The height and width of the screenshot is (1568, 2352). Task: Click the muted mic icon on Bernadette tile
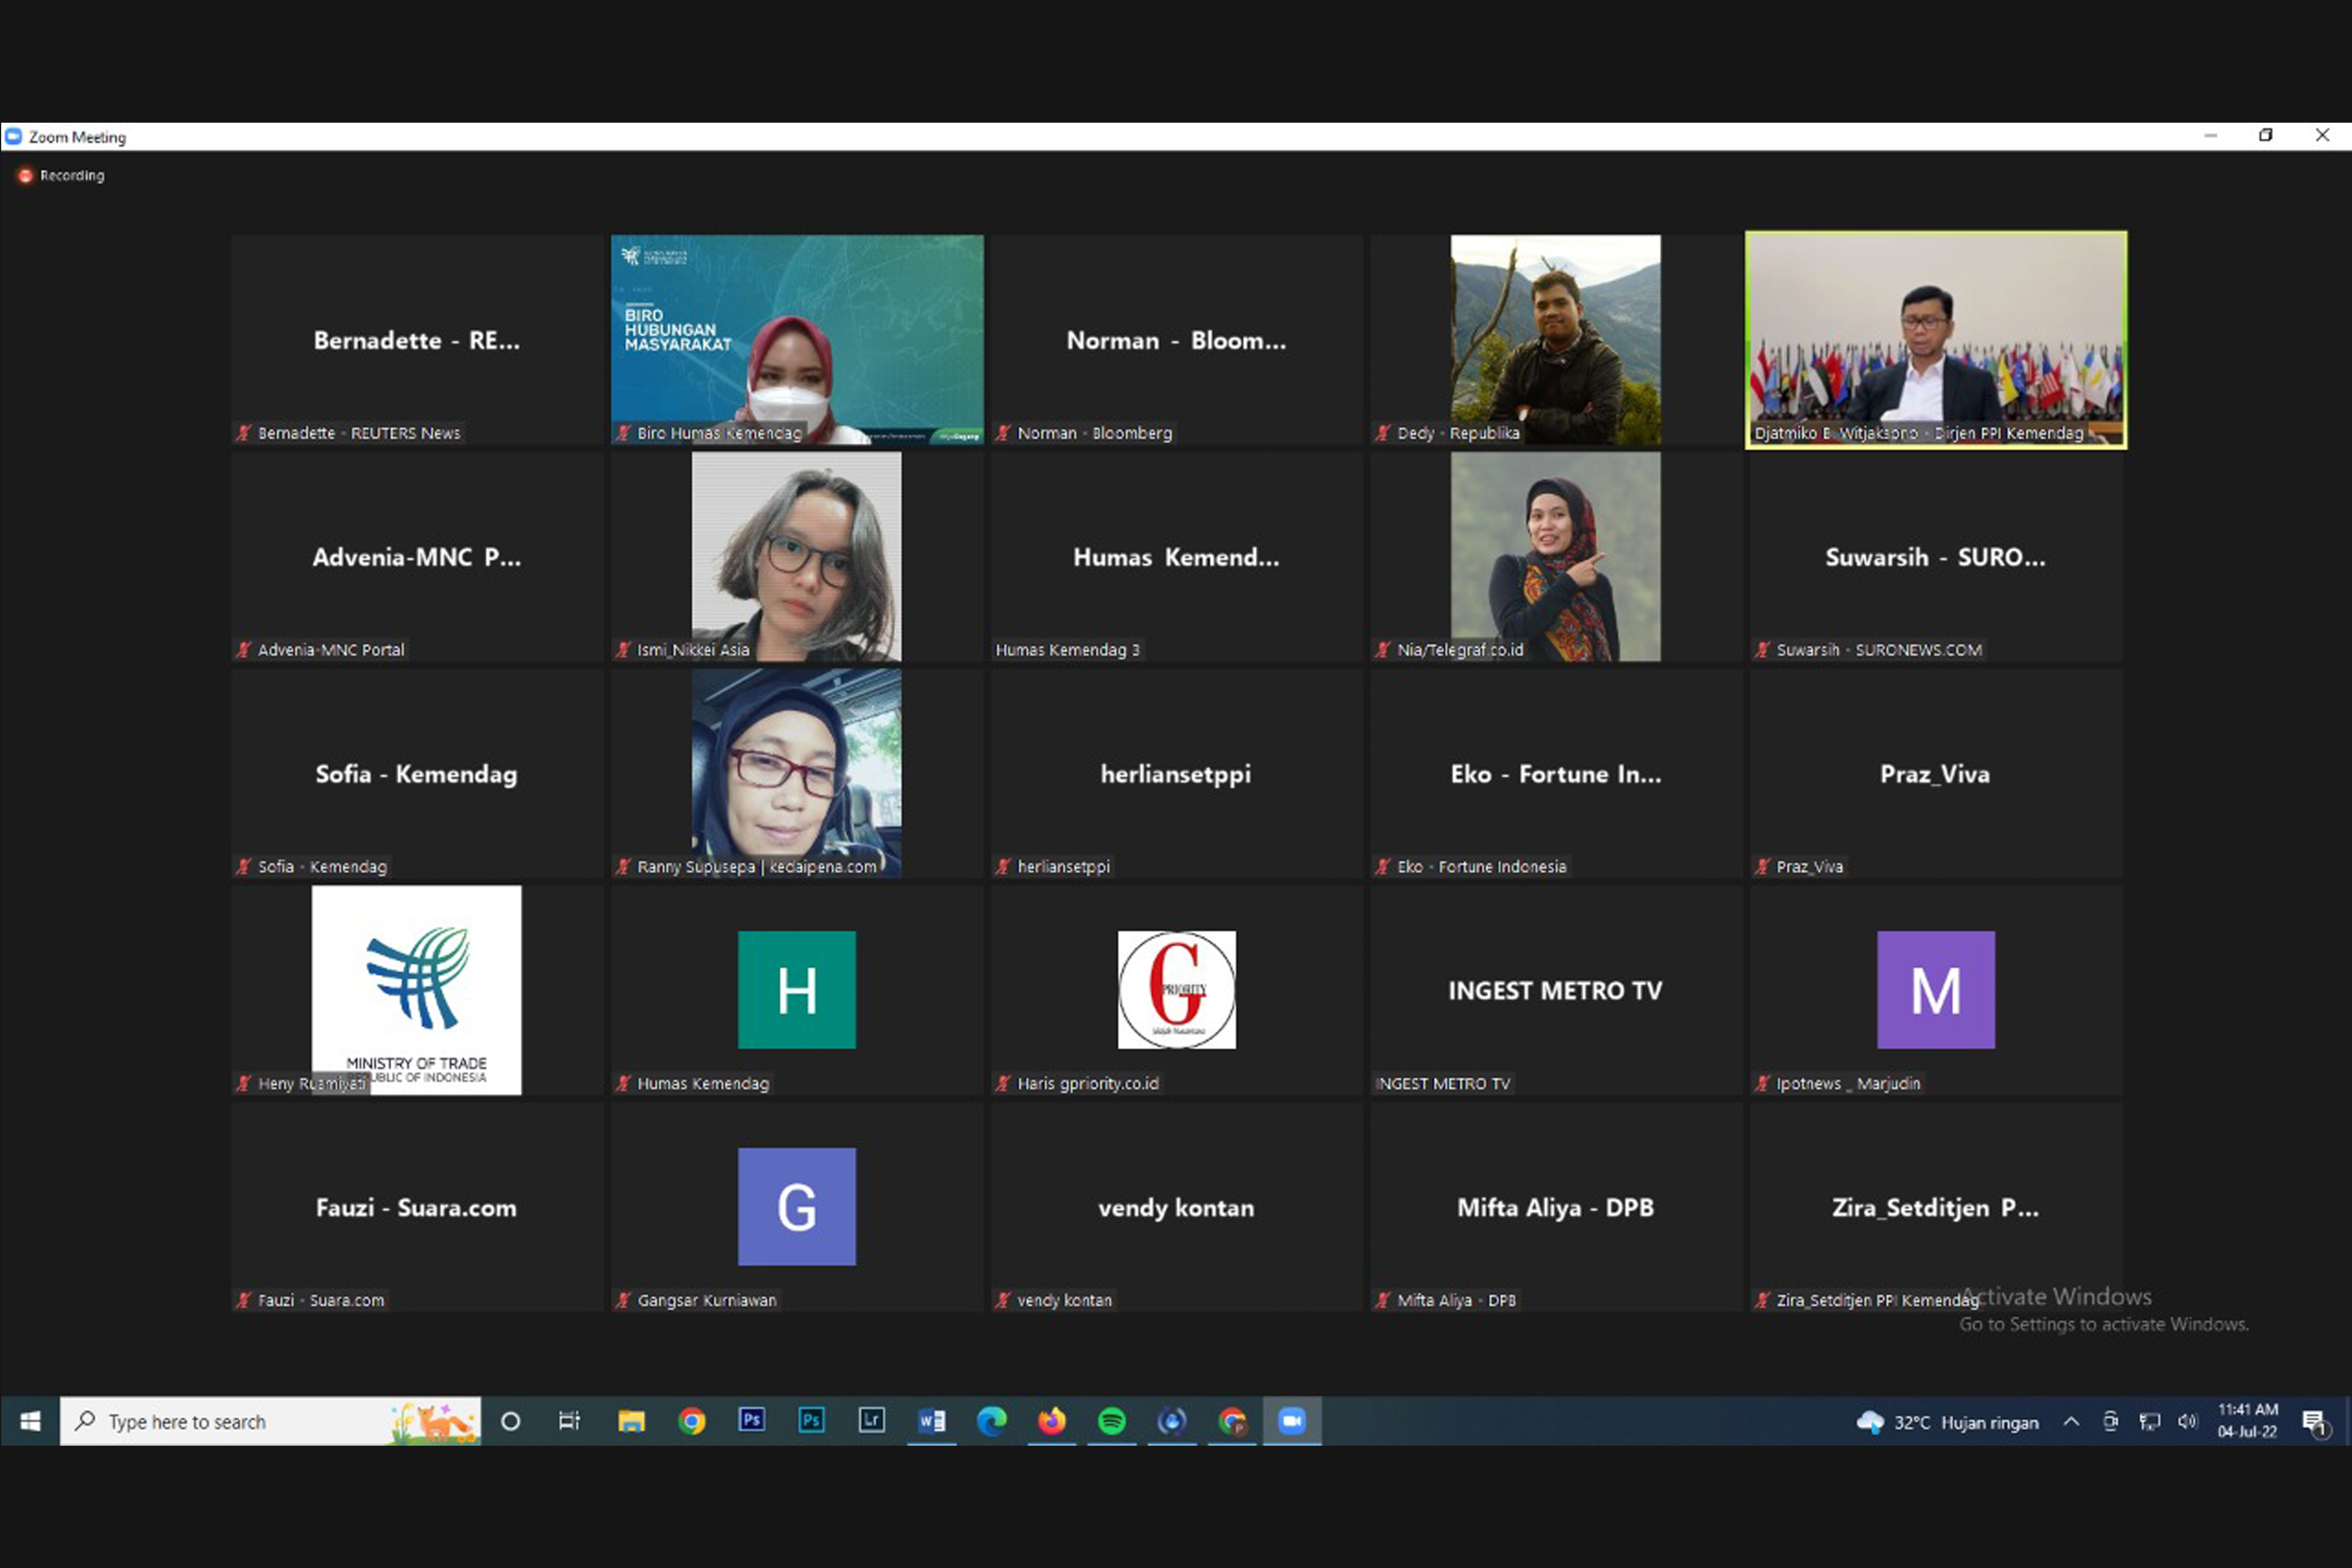pos(243,433)
